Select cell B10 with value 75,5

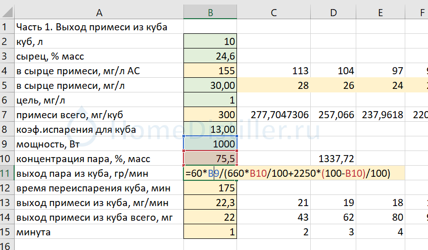point(210,159)
